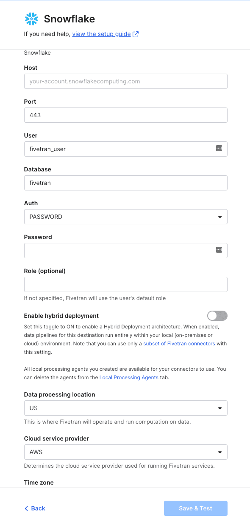Screen dimensions: 250x521
Task: Click the Role (optional) text field
Action: tap(126, 284)
